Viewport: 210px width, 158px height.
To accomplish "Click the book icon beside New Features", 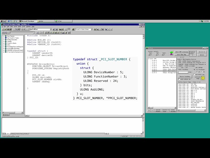I will pos(6,36).
